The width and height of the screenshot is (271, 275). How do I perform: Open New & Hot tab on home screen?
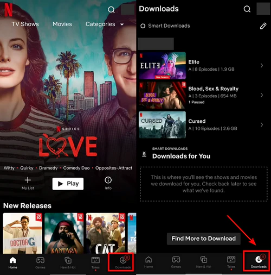click(68, 263)
